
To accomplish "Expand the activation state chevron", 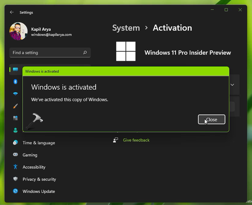I will tap(232, 85).
